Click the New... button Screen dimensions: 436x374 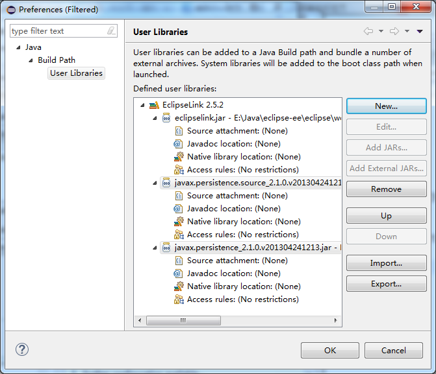point(386,106)
